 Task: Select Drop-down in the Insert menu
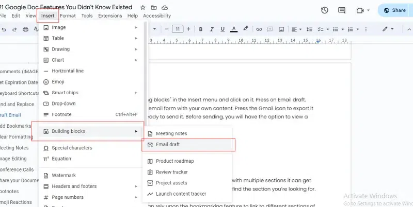pyautogui.click(x=91, y=104)
